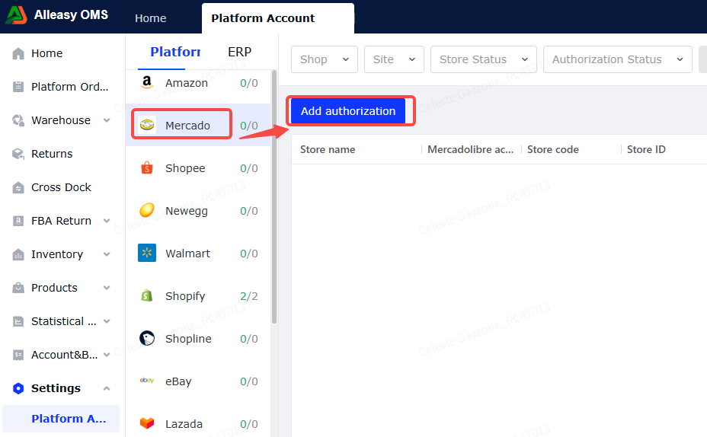Expand the Inventory menu chevron

107,254
